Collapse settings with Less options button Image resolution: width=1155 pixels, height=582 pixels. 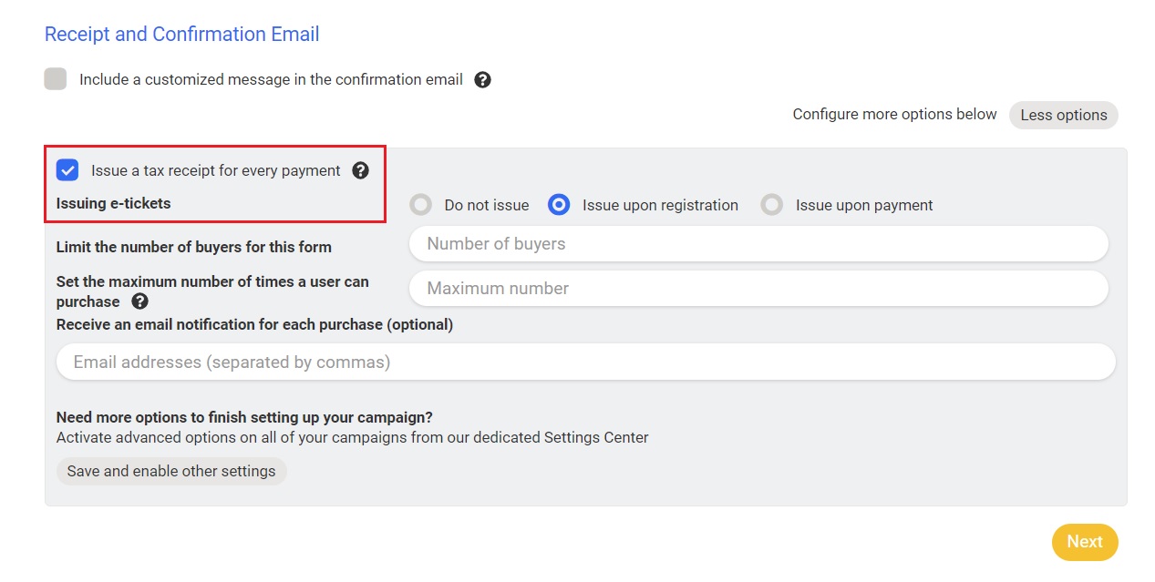point(1063,115)
